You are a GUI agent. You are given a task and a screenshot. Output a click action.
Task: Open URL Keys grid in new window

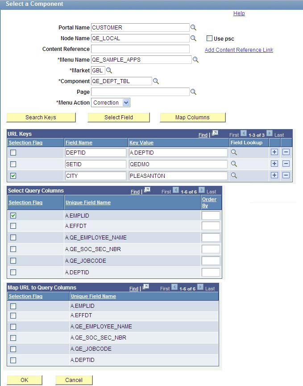pyautogui.click(x=215, y=133)
